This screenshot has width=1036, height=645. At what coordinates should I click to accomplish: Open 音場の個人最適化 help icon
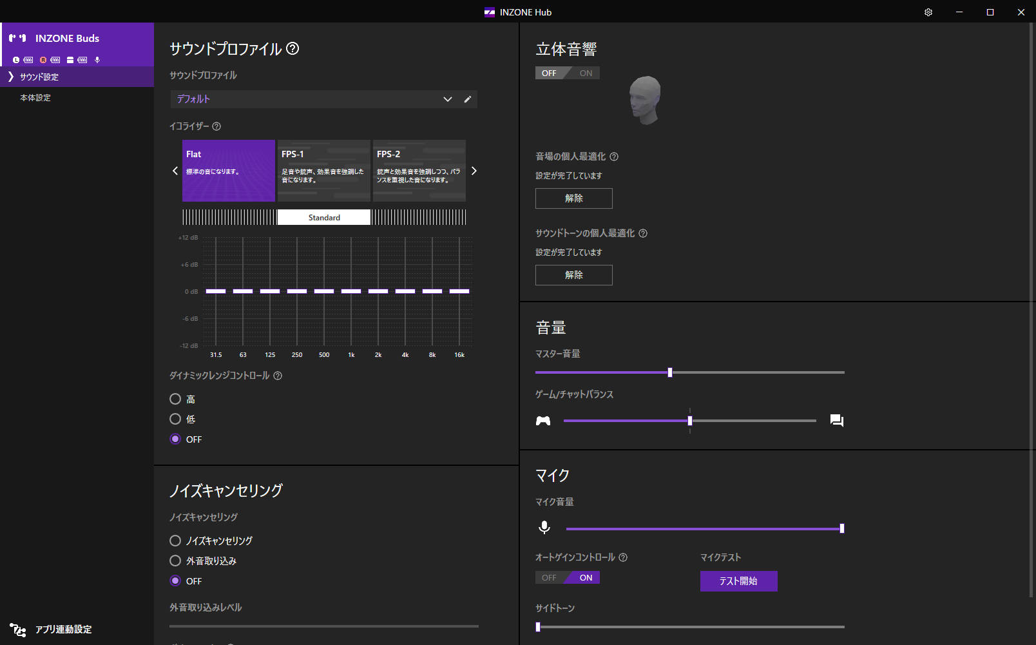(614, 157)
